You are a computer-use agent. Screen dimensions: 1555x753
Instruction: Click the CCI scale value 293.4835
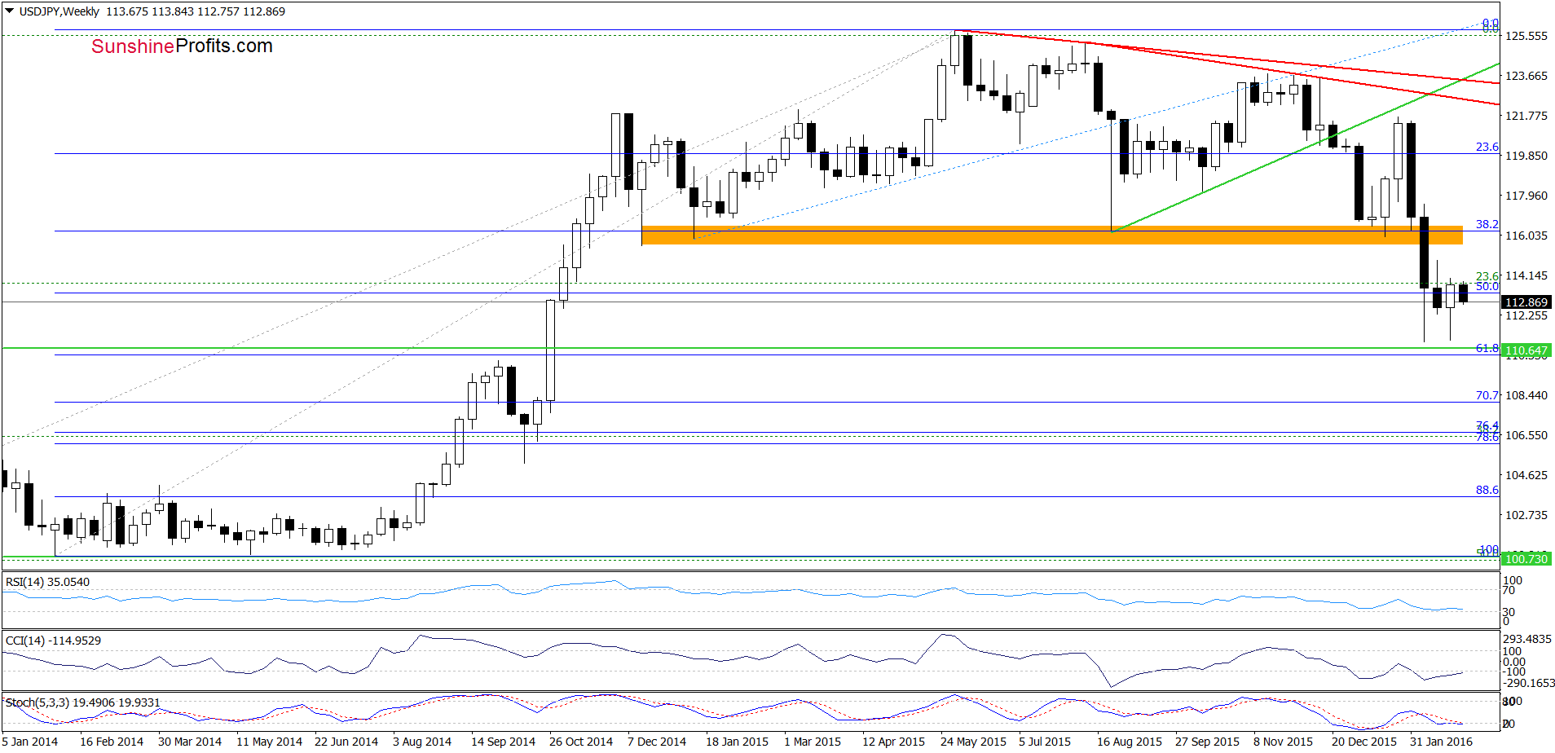(x=1527, y=639)
